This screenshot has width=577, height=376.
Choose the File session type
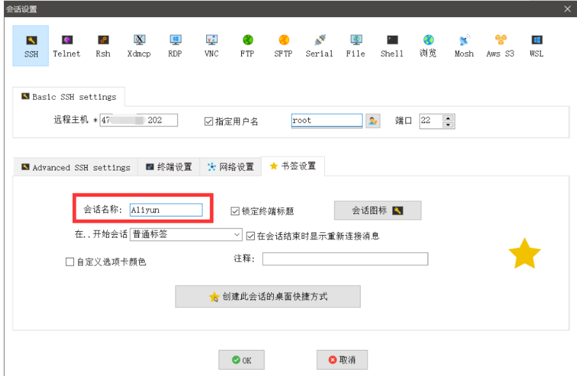(x=356, y=46)
